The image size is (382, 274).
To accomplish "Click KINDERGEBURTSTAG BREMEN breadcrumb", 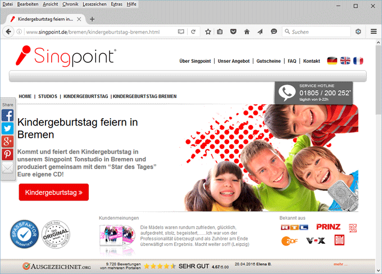I will coord(145,96).
